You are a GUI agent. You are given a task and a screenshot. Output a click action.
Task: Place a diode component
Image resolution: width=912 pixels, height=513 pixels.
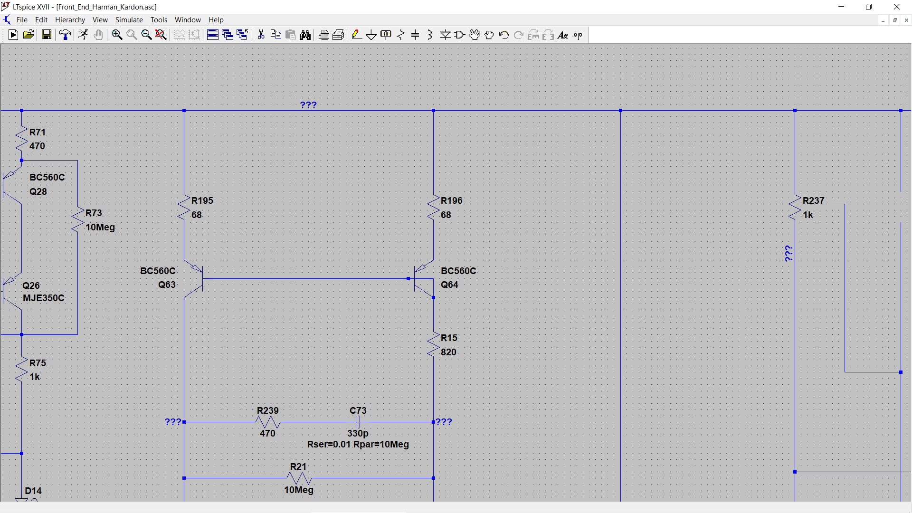[445, 35]
